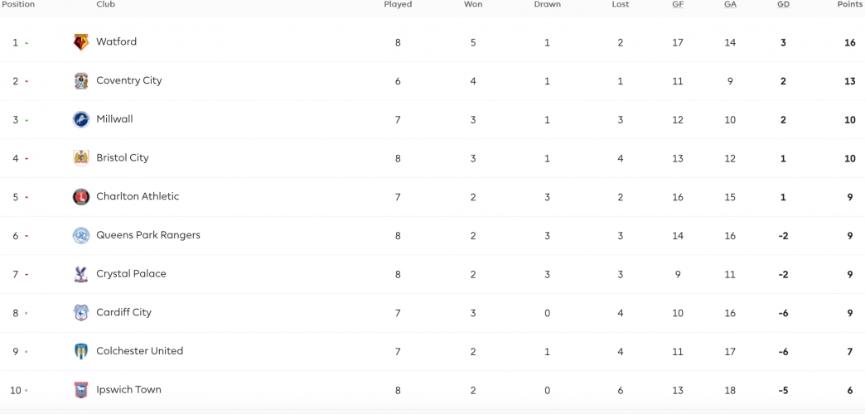Image resolution: width=865 pixels, height=414 pixels.
Task: Click the Cardiff City bluebird badge
Action: coord(81,312)
